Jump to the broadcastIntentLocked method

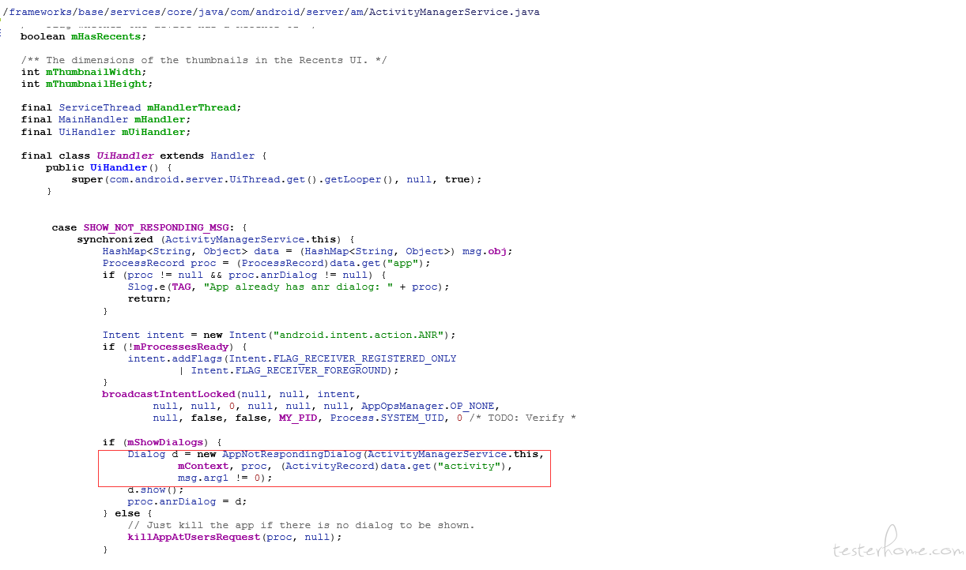tap(169, 394)
